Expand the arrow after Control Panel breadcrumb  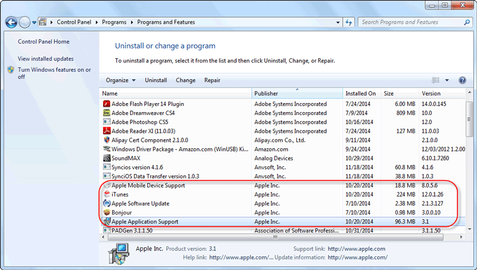click(97, 22)
